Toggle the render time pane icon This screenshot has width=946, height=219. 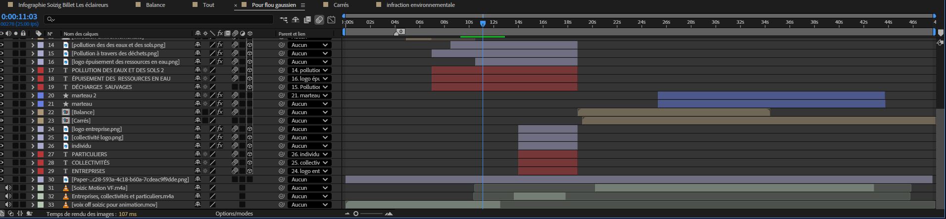pos(29,214)
